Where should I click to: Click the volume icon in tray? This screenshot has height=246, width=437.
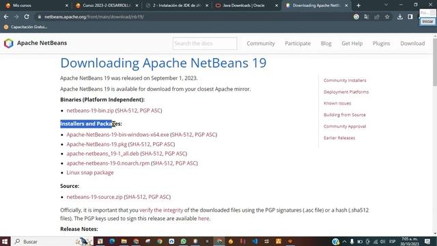382,241
